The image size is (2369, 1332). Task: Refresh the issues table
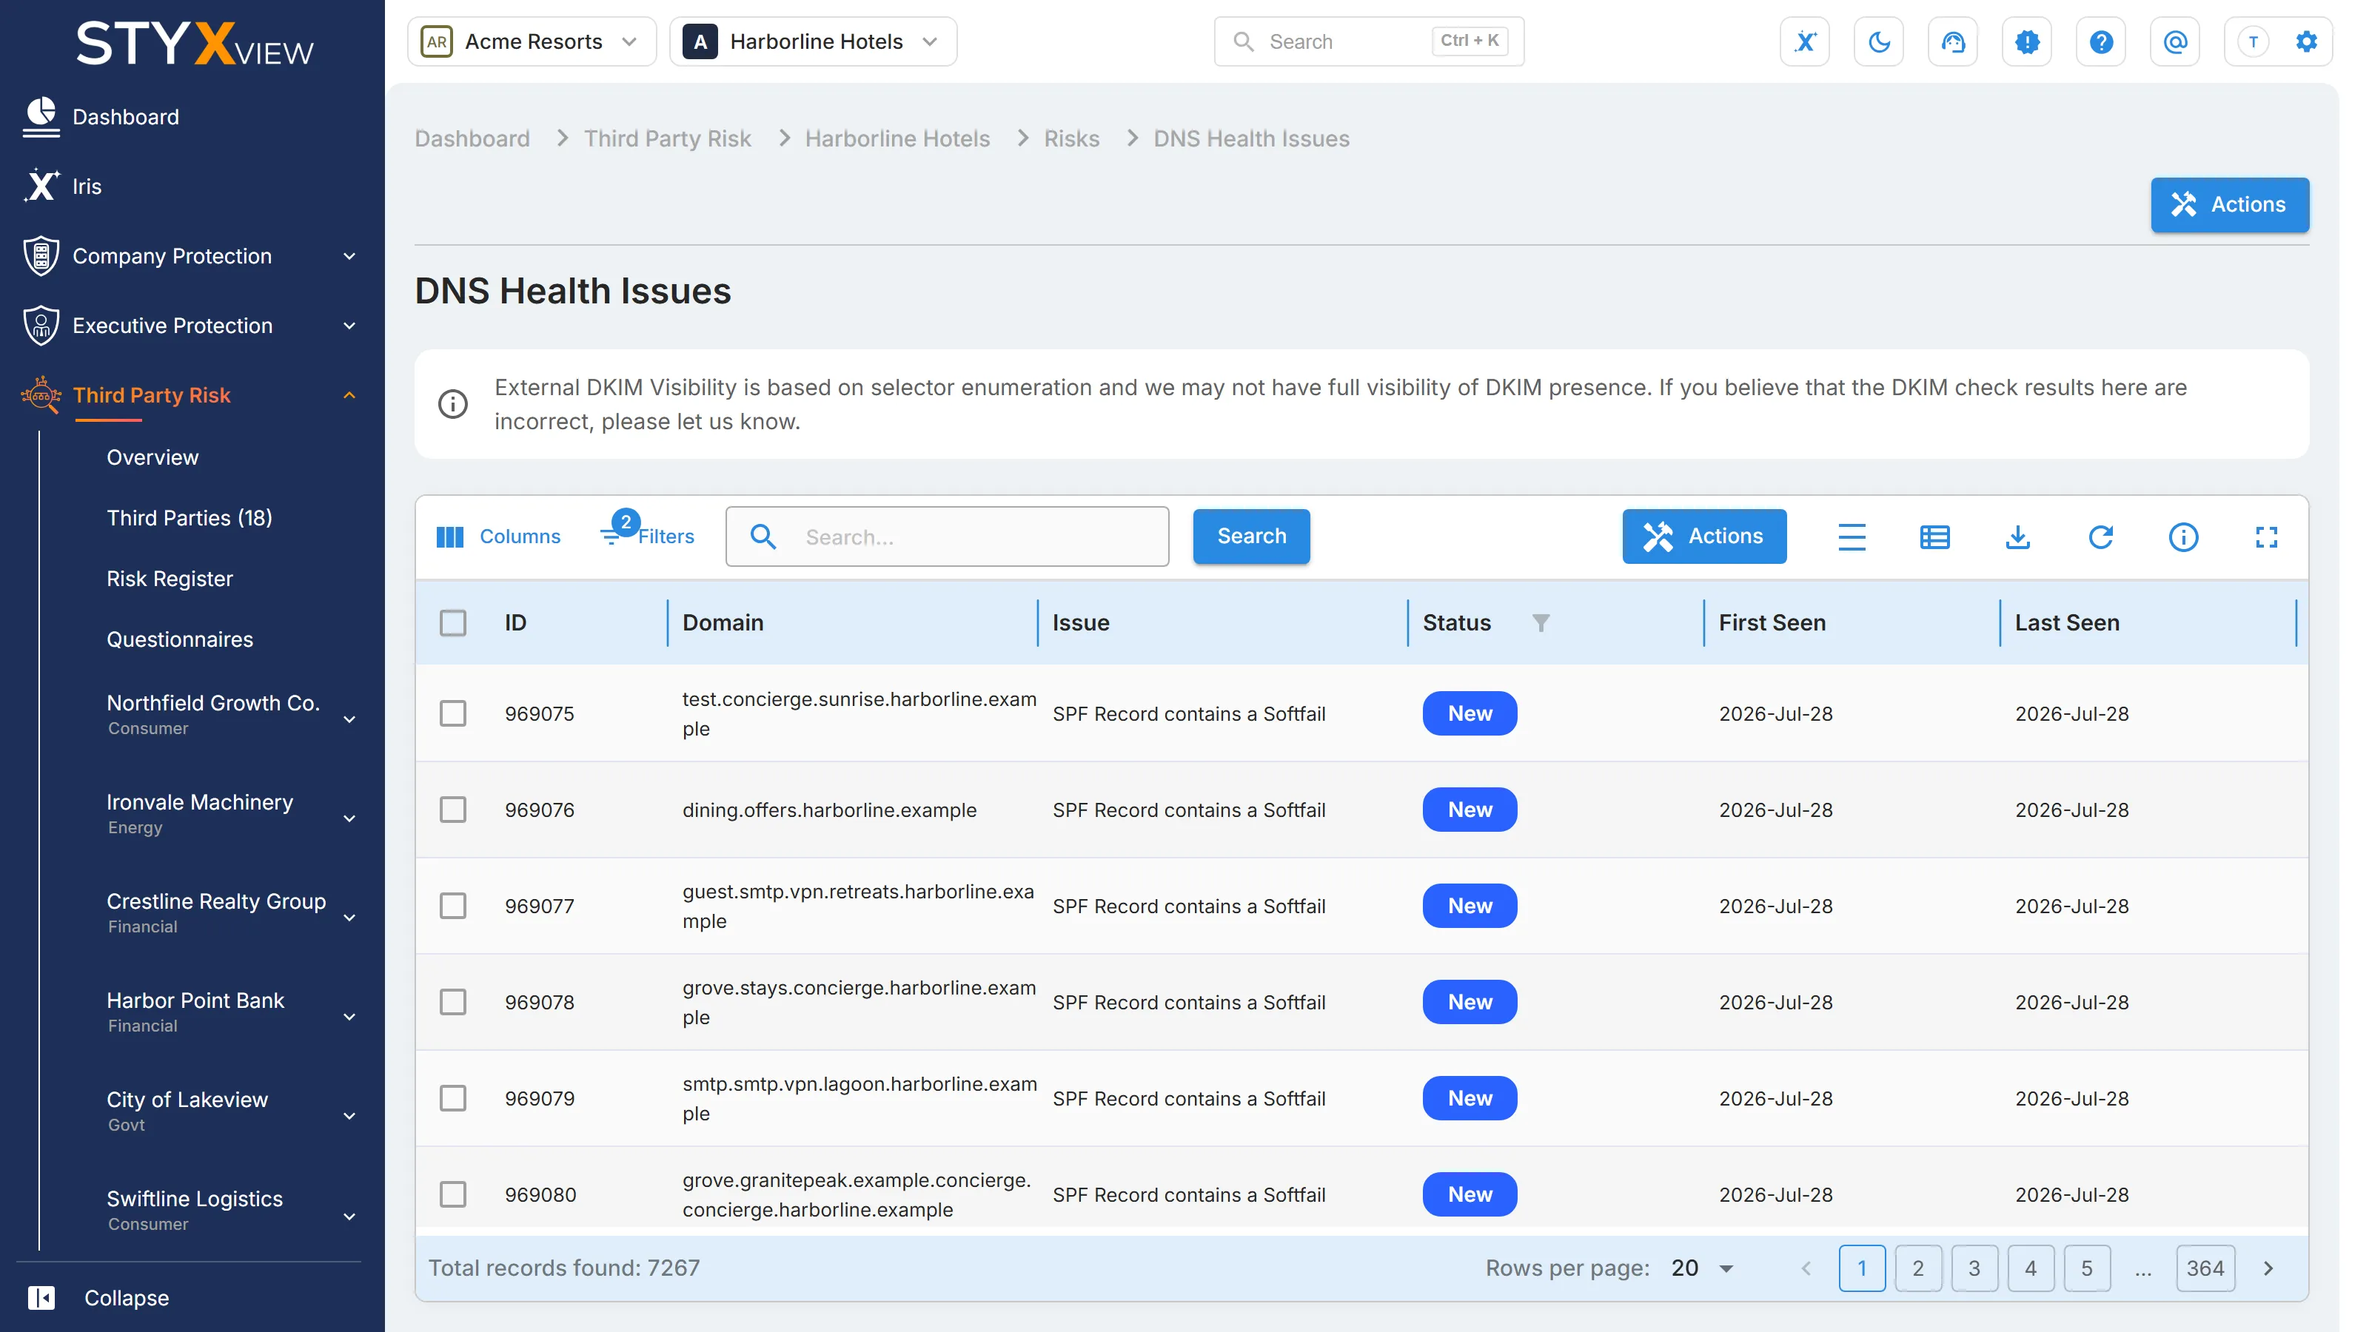point(2100,536)
